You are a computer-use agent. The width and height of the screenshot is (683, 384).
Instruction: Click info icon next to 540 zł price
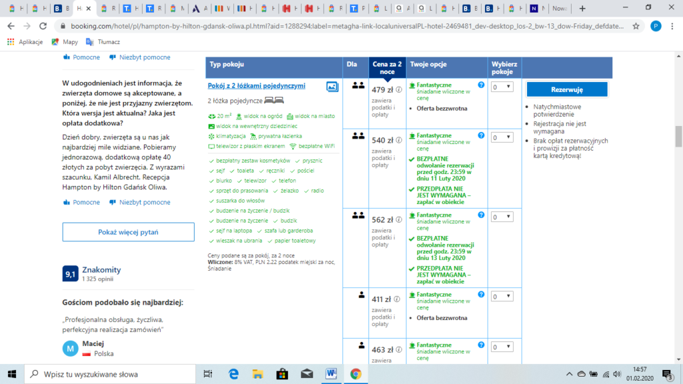(x=399, y=140)
